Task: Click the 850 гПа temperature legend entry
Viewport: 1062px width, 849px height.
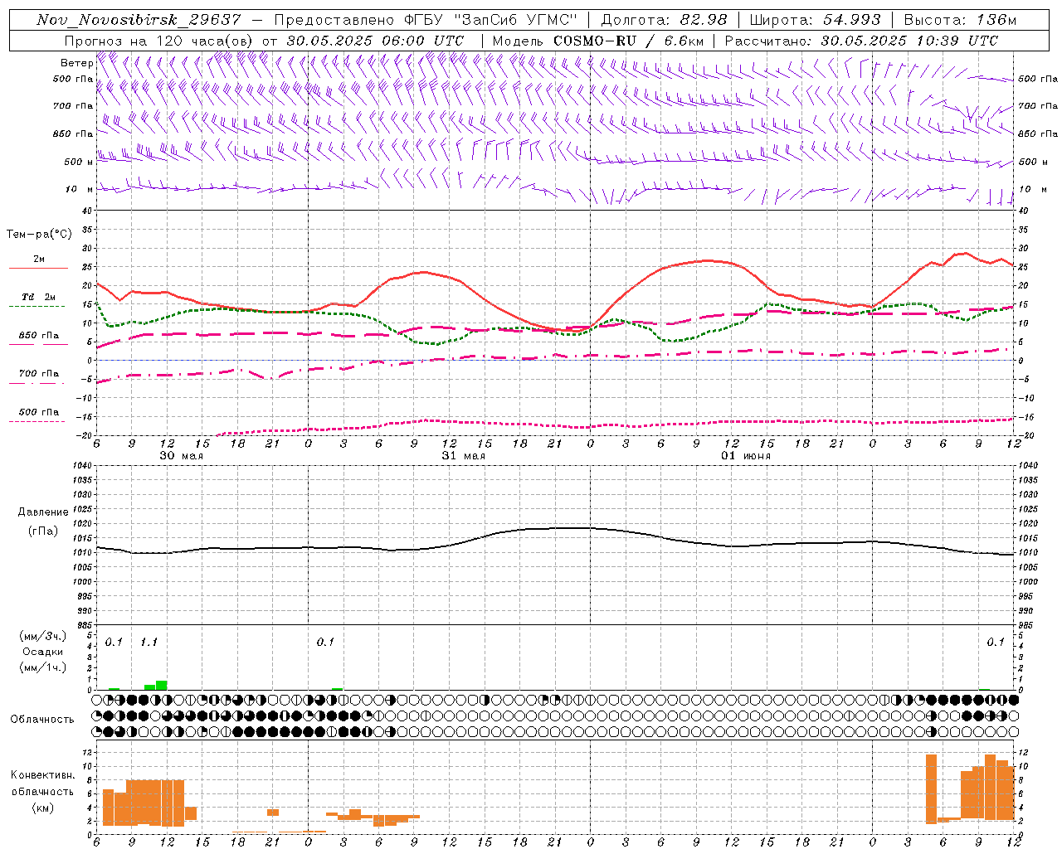Action: [39, 336]
